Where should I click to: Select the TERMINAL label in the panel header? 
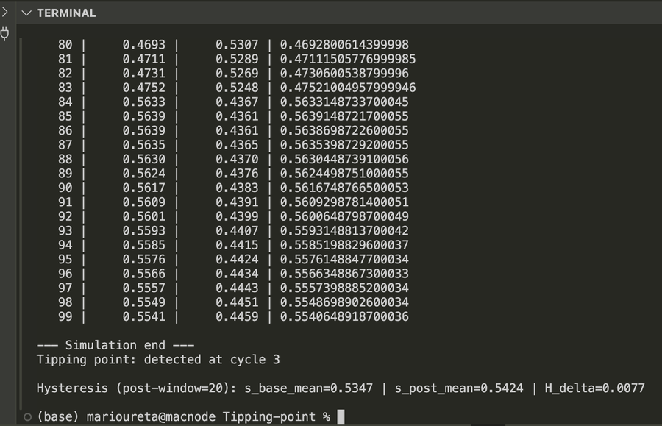click(x=66, y=13)
